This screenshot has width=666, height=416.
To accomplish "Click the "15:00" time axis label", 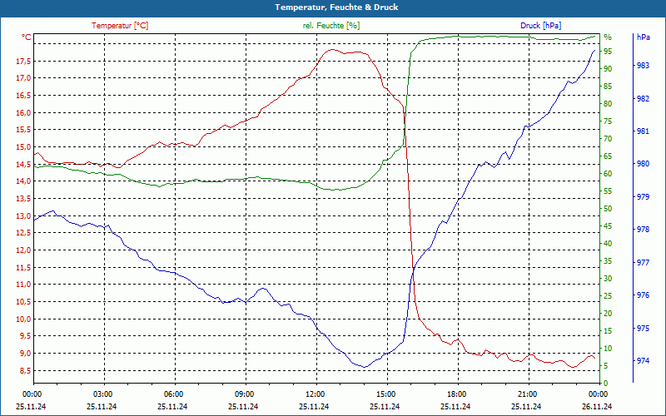I will pos(385,394).
